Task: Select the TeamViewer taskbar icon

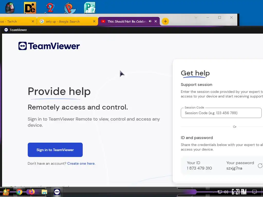Action: click(57, 192)
